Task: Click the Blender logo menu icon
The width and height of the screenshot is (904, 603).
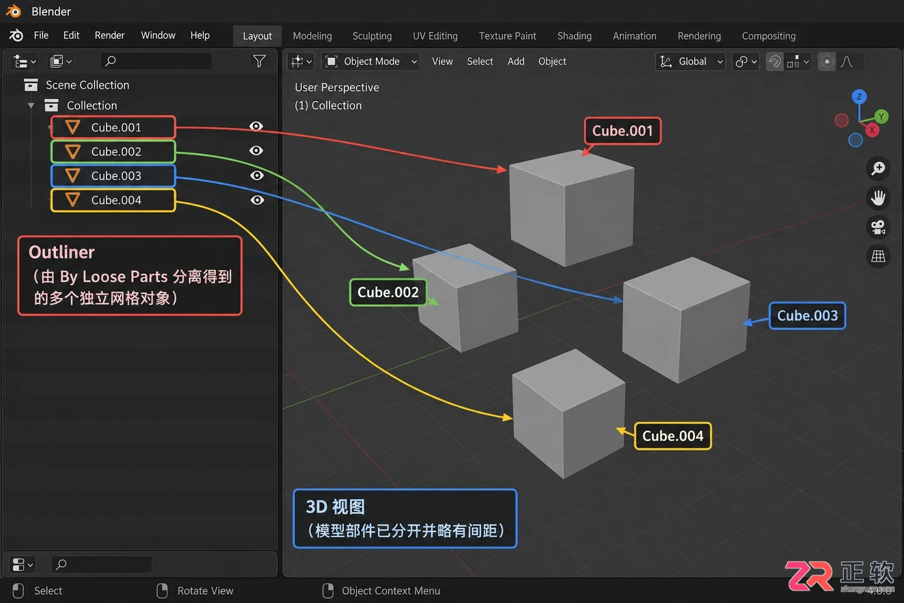Action: (16, 36)
